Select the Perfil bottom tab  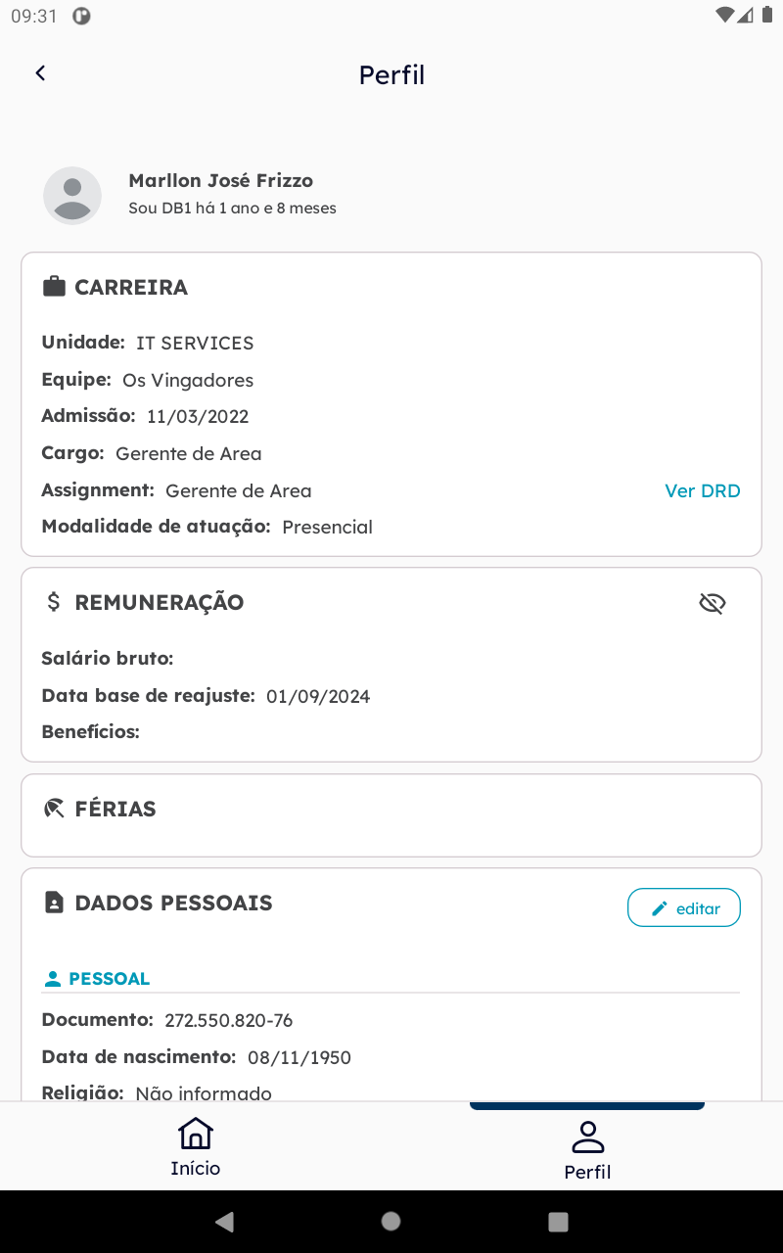(x=587, y=1150)
